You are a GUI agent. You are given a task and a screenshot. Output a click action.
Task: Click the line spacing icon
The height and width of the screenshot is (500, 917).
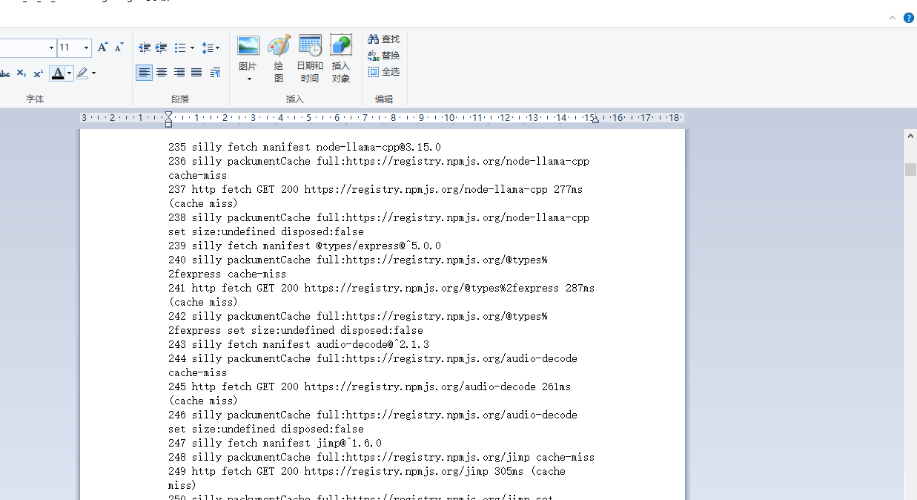(x=211, y=47)
